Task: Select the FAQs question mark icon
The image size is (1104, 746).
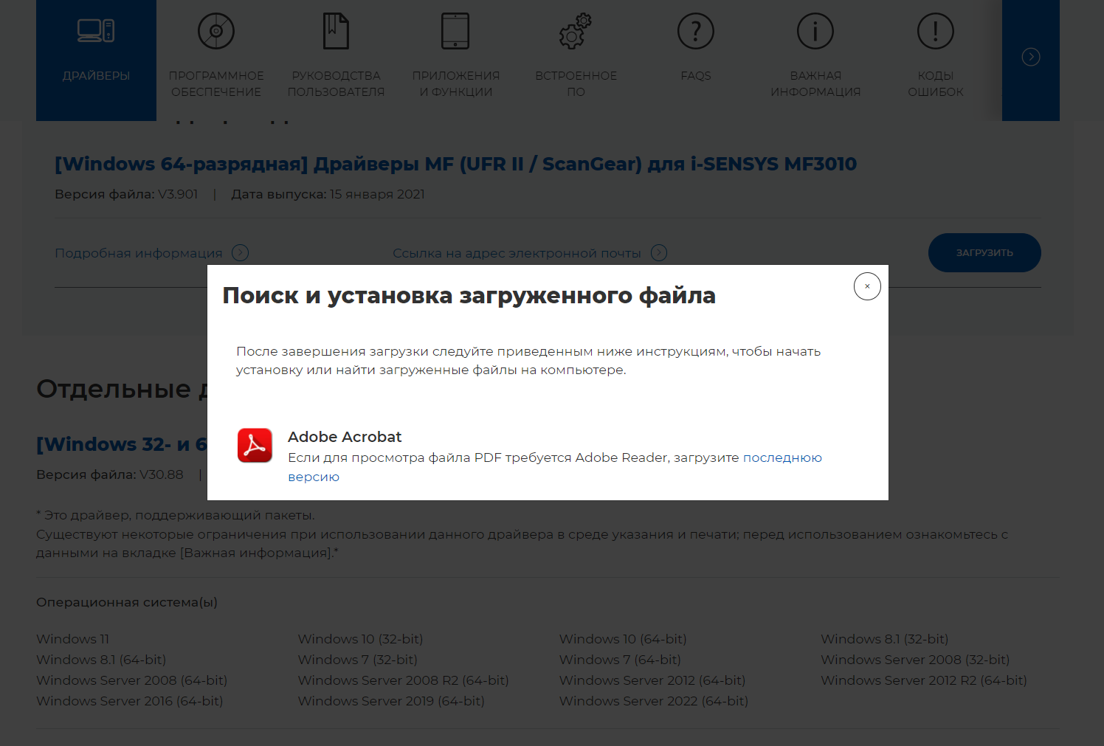Action: 696,31
